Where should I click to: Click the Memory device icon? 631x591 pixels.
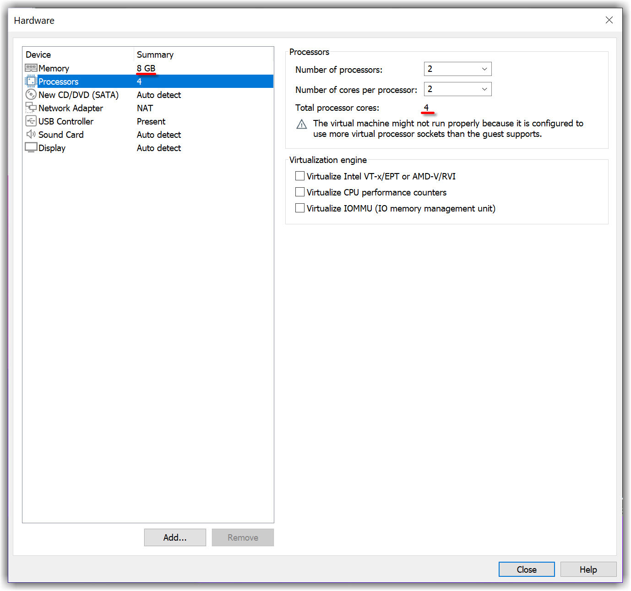coord(31,68)
